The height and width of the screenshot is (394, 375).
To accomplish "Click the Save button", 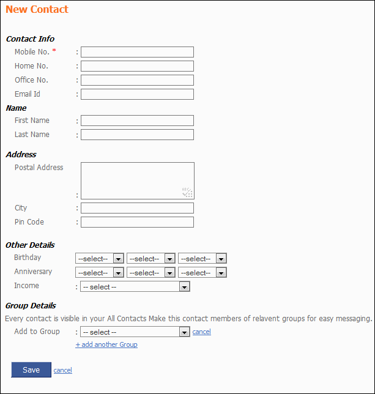I will point(31,370).
